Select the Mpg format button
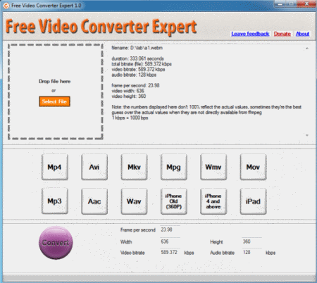This screenshot has width=317, height=283. point(174,167)
